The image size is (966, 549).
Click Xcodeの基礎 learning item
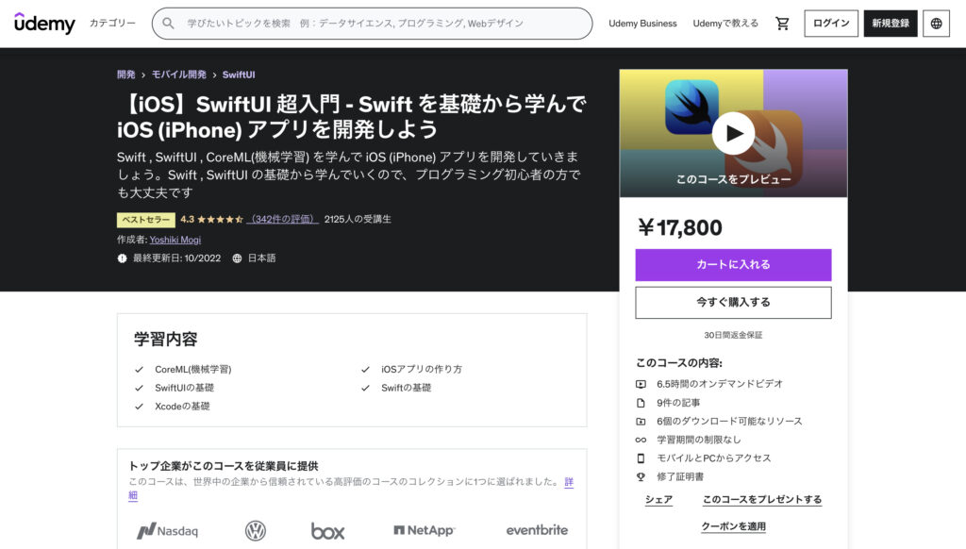(x=182, y=407)
